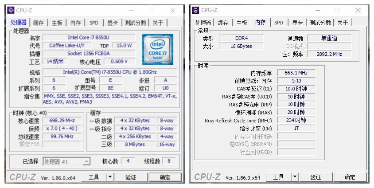
Task: Open the 处理器 #1 selection dropdown
Action: click(66, 161)
